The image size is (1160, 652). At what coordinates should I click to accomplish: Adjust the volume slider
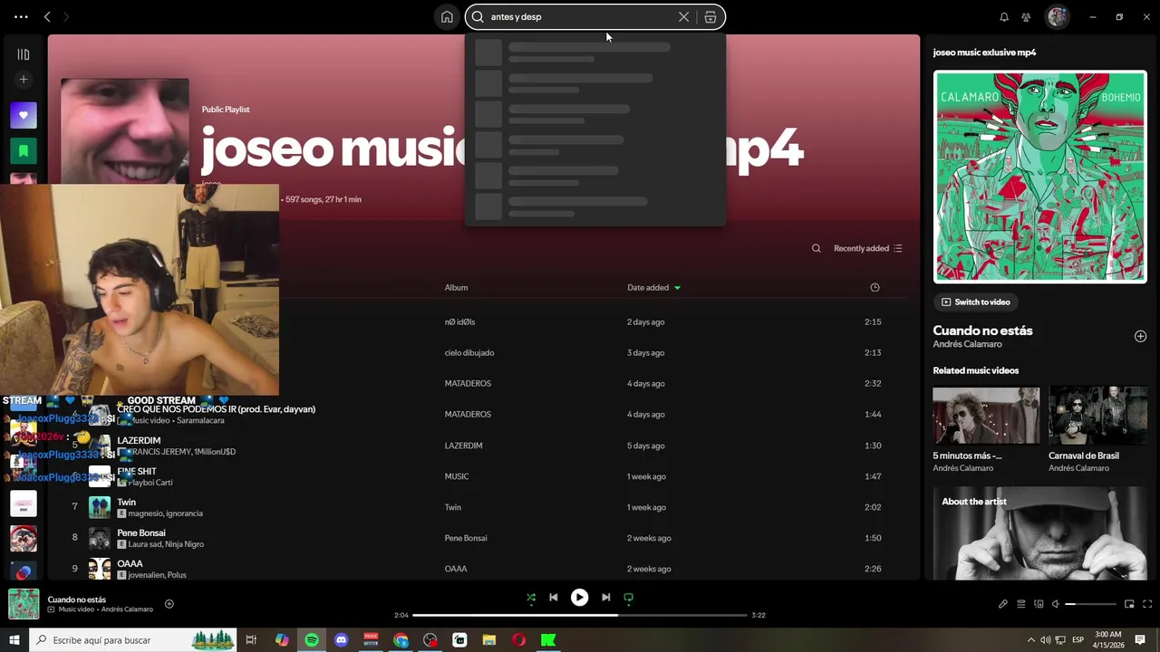coord(1091,604)
